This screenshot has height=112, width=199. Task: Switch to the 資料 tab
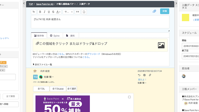[x=71, y=36]
